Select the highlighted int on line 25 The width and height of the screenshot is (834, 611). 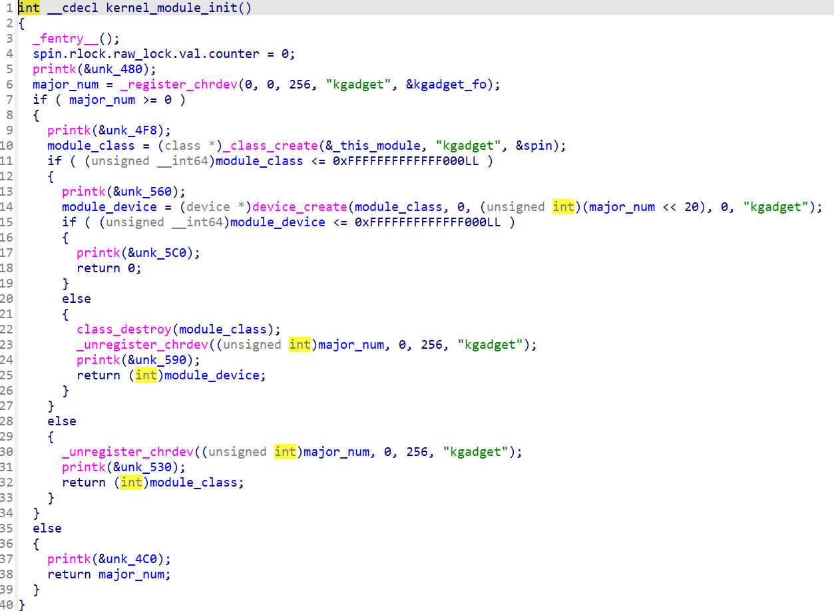tap(146, 375)
